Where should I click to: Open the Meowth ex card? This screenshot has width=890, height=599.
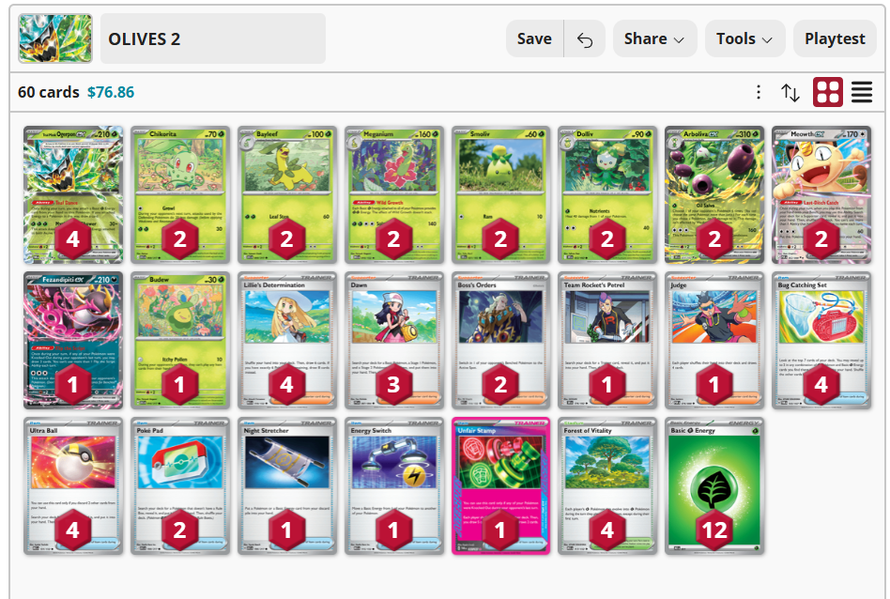point(821,194)
